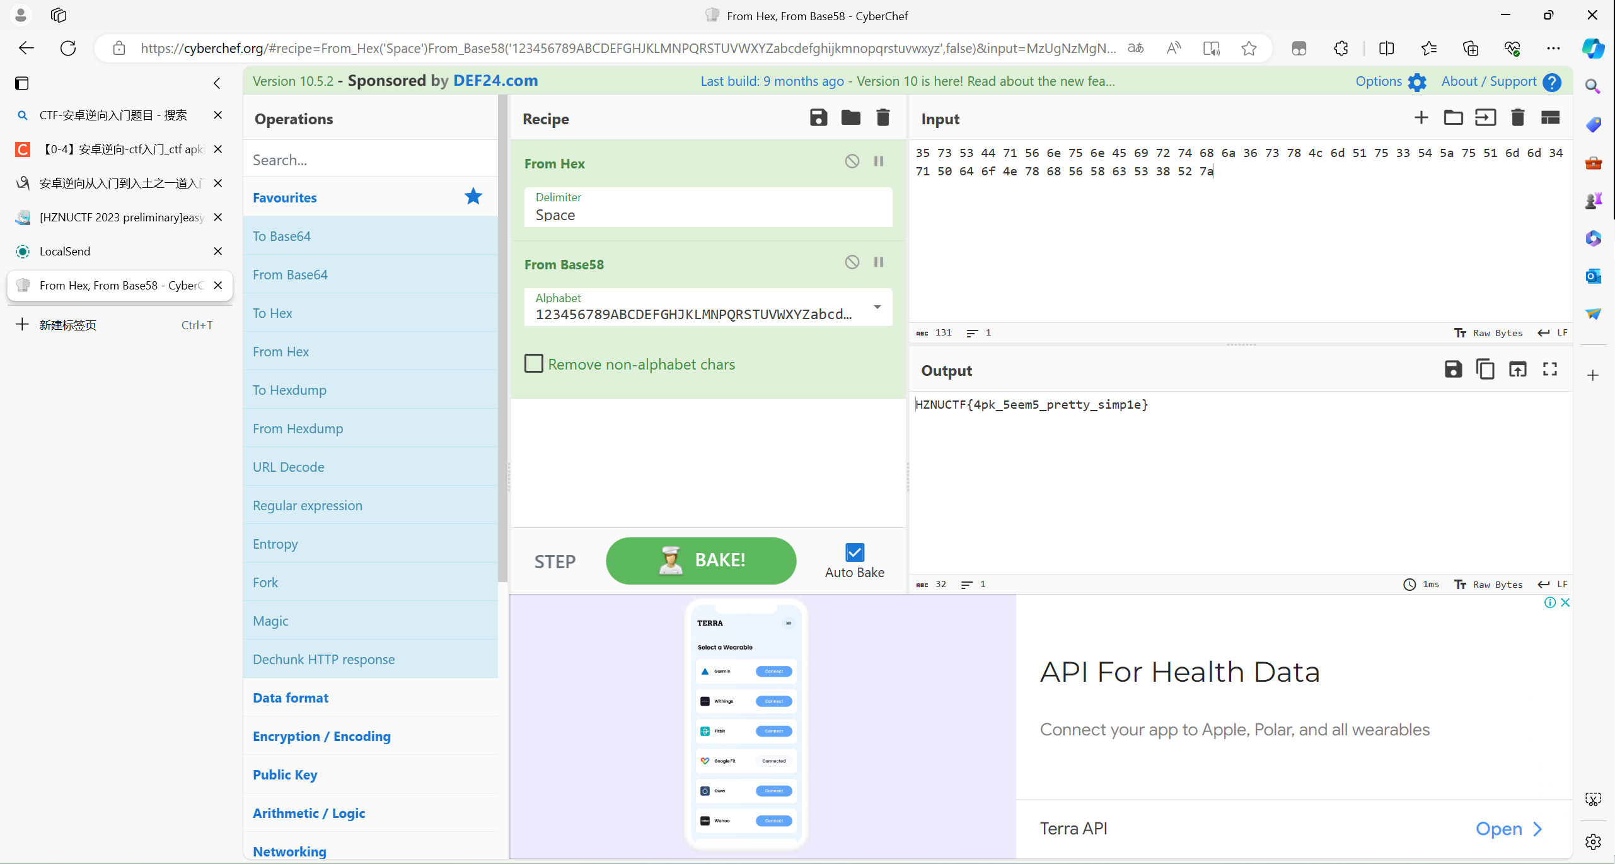Save output to file
Image resolution: width=1615 pixels, height=864 pixels.
1453,370
